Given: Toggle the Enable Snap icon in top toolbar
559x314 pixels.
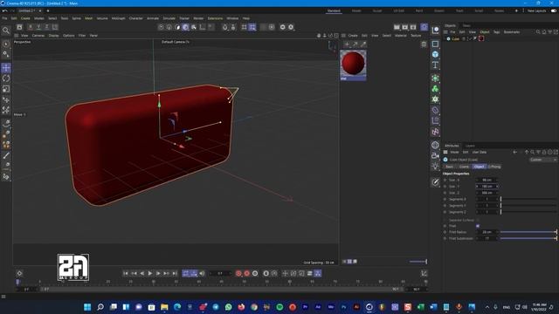Looking at the screenshot, I should pyautogui.click(x=225, y=27).
